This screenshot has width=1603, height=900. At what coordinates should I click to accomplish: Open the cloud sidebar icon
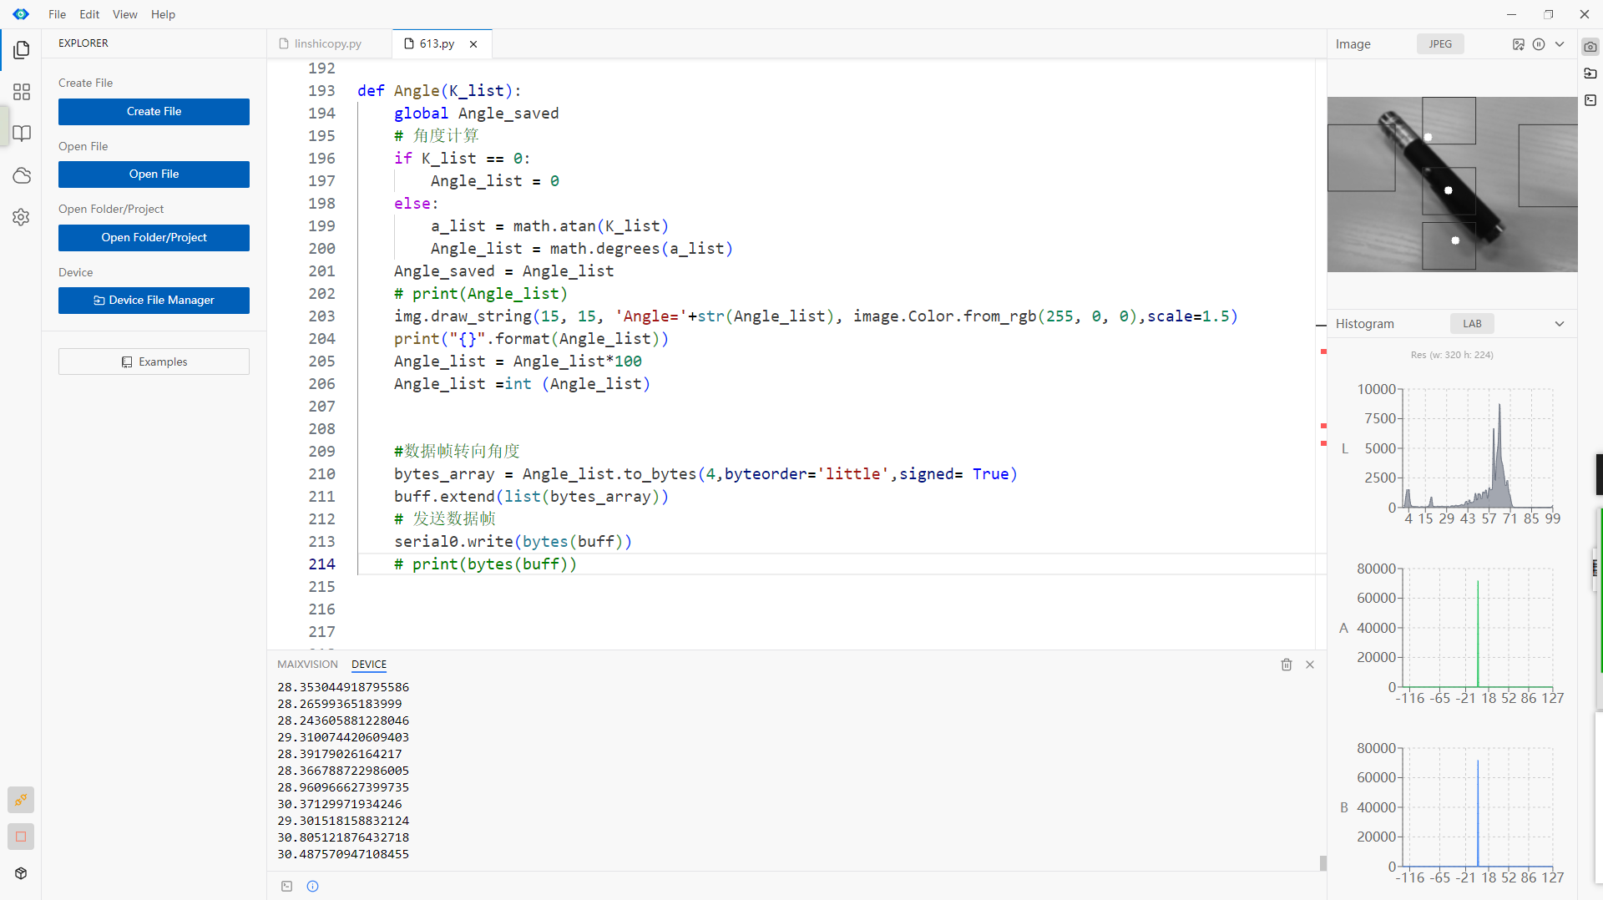tap(22, 175)
